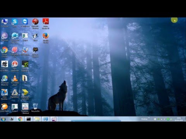Open the TeamViewer desktop shortcut
The width and height of the screenshot is (186, 139).
25,23
